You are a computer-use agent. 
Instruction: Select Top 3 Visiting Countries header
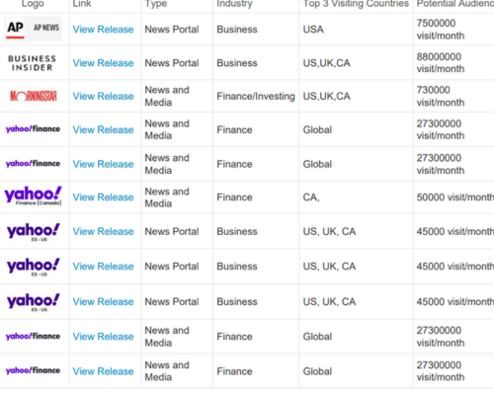(x=356, y=4)
